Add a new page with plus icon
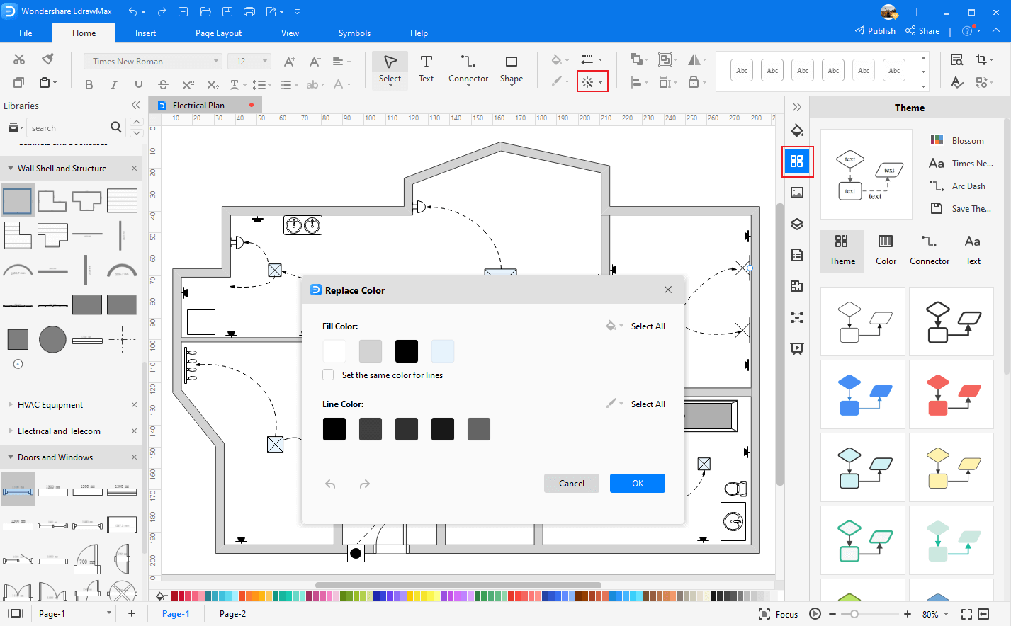The width and height of the screenshot is (1011, 626). [x=131, y=613]
